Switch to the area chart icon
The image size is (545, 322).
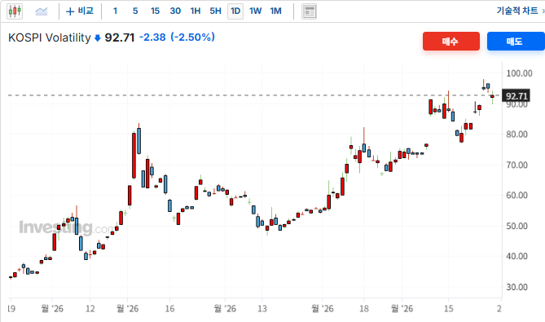(x=42, y=11)
